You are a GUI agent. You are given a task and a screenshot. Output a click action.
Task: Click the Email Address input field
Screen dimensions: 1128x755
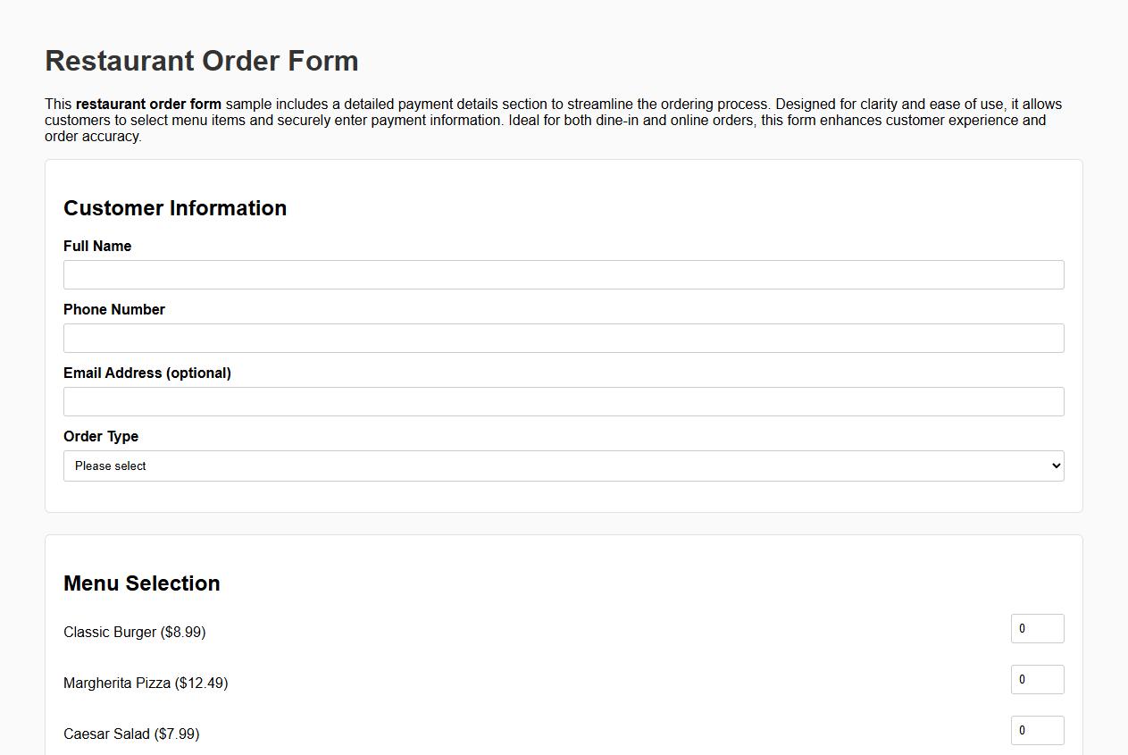point(563,401)
